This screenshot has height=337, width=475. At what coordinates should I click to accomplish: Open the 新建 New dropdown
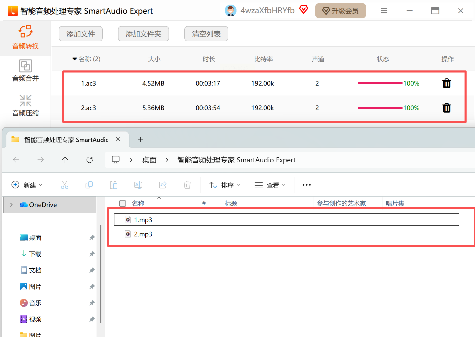(x=27, y=185)
